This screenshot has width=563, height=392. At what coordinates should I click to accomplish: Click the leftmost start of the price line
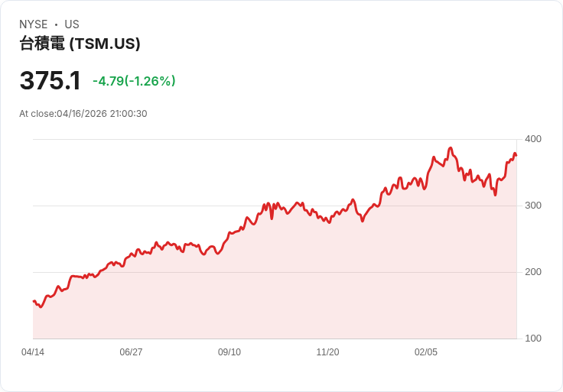[x=34, y=301]
